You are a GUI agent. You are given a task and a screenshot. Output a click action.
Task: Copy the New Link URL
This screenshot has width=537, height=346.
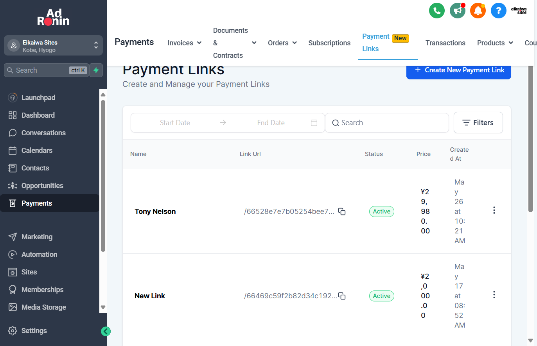pyautogui.click(x=342, y=296)
